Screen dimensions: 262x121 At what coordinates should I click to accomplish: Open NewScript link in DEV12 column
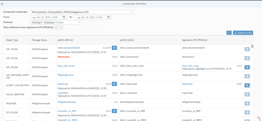coord(63,84)
